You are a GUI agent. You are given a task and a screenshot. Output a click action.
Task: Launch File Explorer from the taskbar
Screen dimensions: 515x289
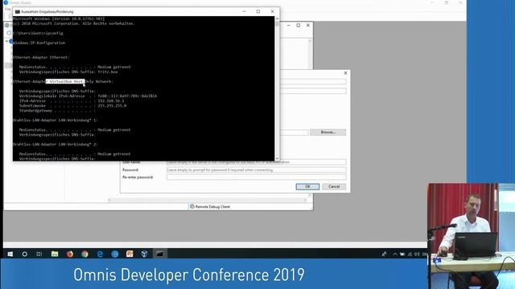pyautogui.click(x=55, y=254)
